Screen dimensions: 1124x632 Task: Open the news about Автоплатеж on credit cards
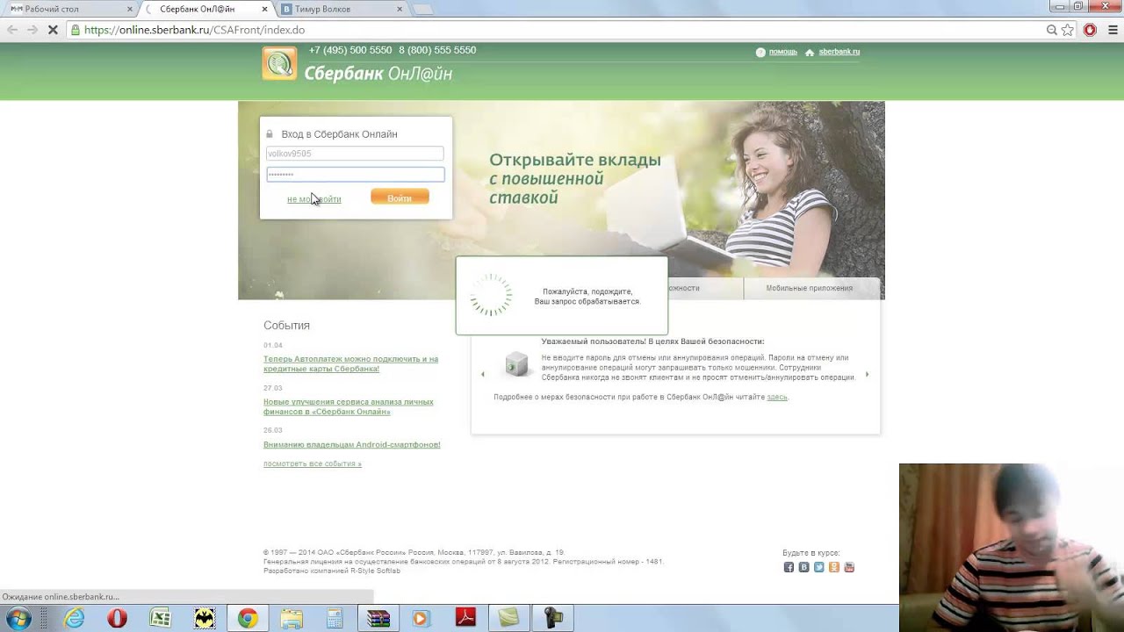(350, 364)
